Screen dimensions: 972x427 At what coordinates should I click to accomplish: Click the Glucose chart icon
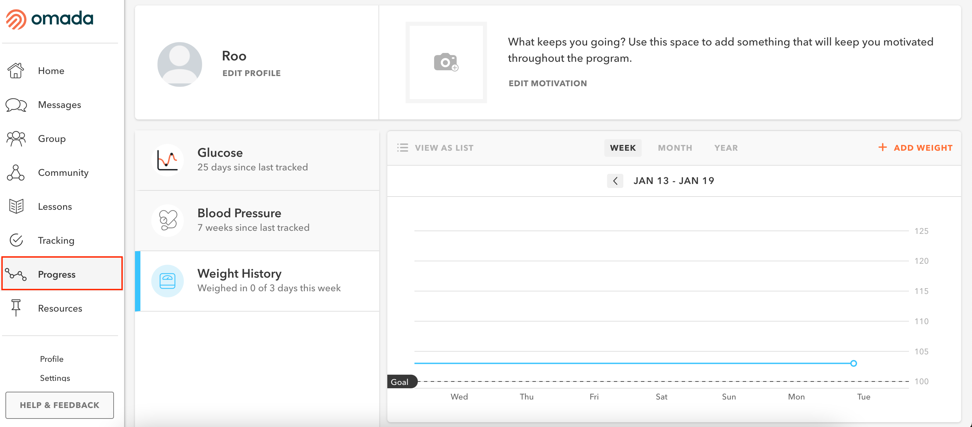(x=167, y=160)
